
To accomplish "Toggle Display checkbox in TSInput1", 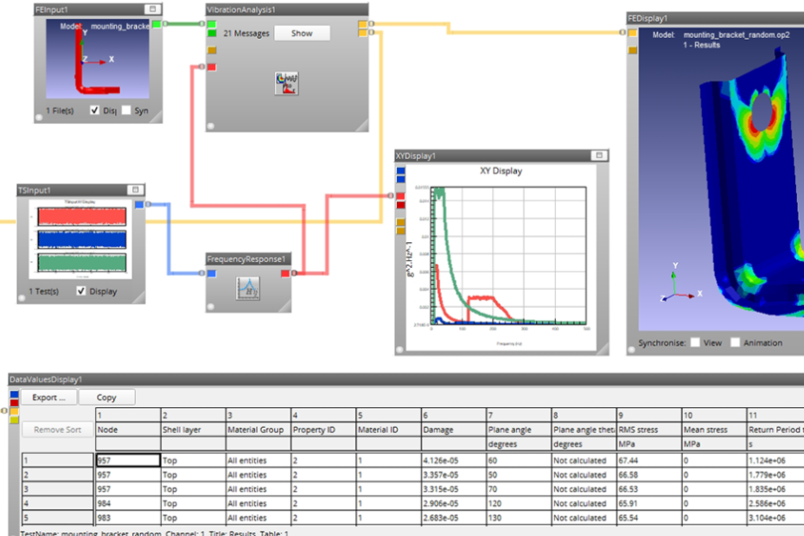I will [x=81, y=290].
